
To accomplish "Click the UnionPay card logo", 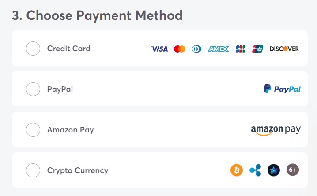I will tap(257, 49).
